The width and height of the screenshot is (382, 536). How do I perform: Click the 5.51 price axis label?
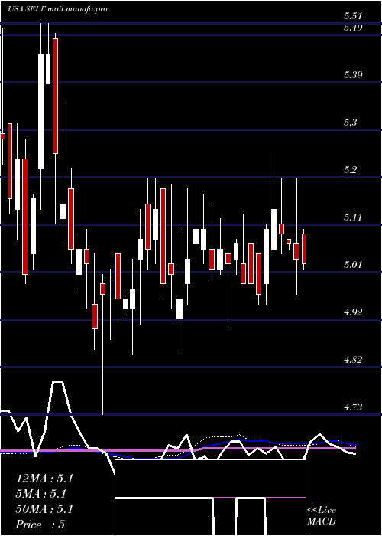pos(353,16)
